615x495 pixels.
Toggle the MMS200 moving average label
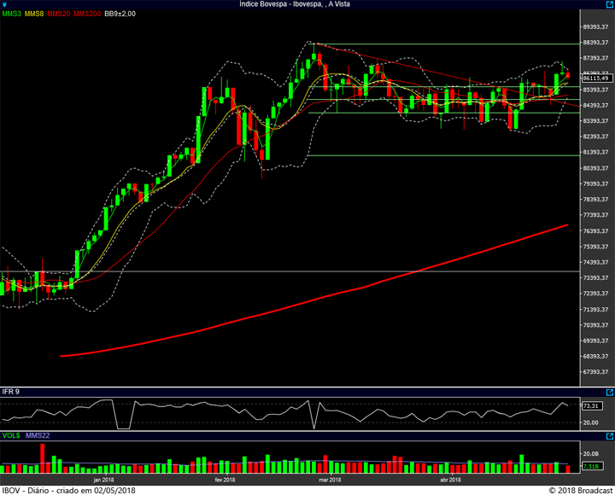point(86,15)
